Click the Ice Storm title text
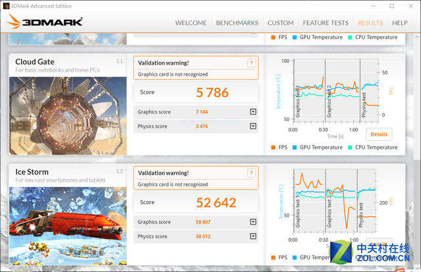The image size is (421, 272). [32, 172]
